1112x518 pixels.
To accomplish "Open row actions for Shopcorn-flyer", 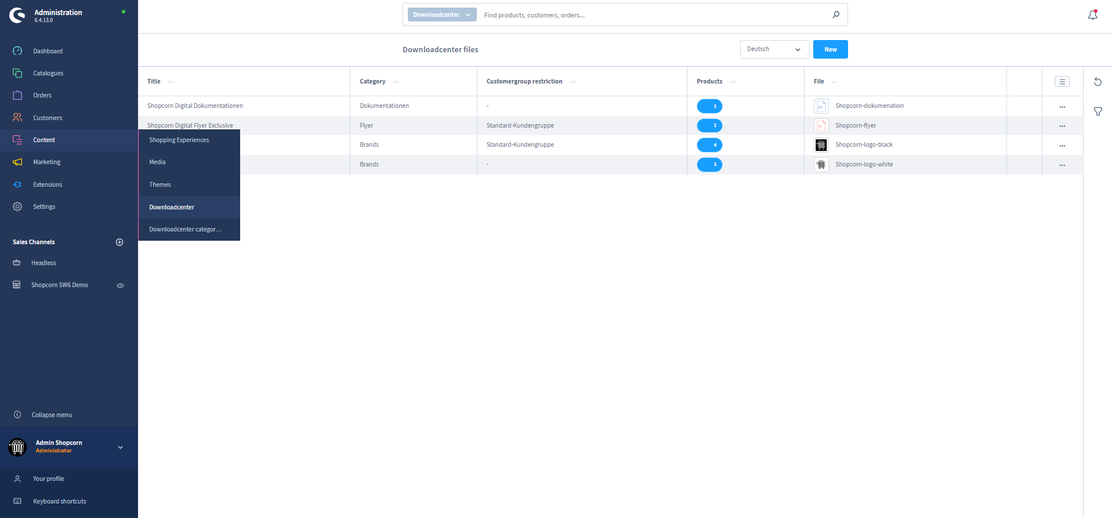I will pos(1062,126).
